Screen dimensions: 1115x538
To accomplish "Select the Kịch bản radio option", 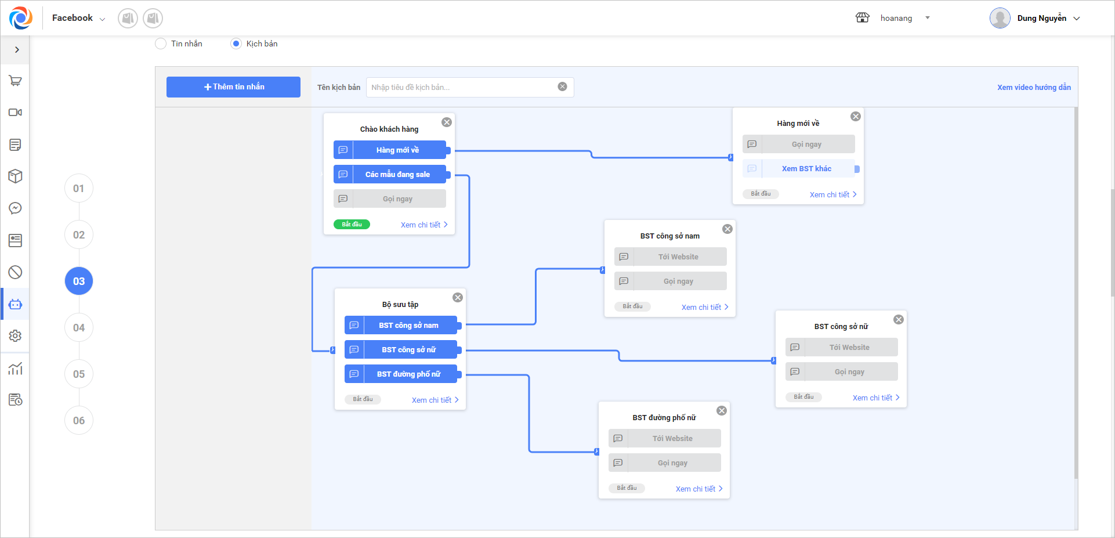I will coord(236,44).
